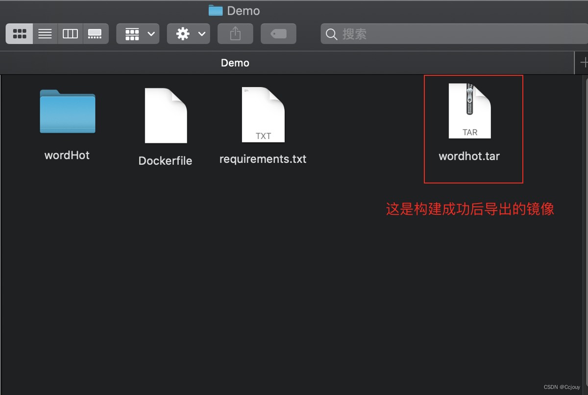The width and height of the screenshot is (588, 395).
Task: Click the Share toolbar button
Action: tap(235, 34)
